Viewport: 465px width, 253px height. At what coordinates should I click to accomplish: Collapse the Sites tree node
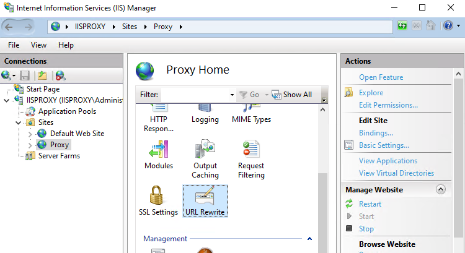tap(19, 122)
